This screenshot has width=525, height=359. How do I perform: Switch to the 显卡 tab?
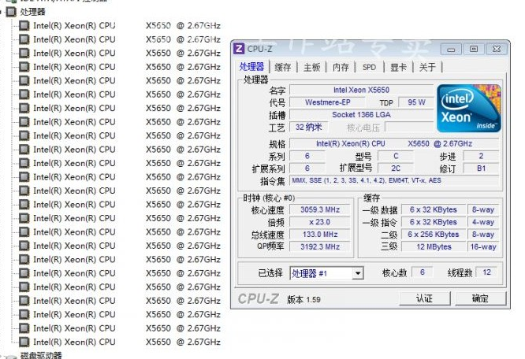pos(398,68)
